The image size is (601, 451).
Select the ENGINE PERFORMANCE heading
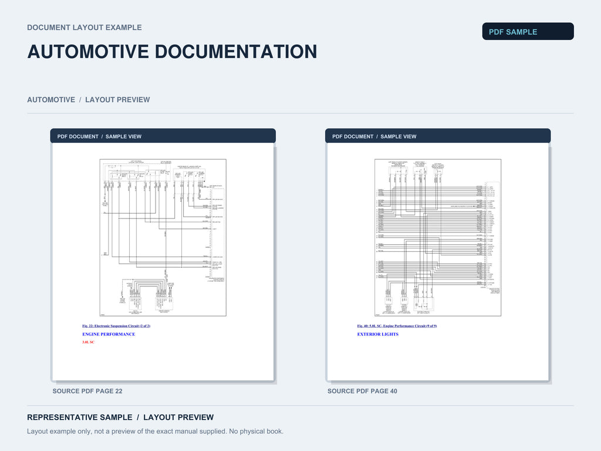point(109,334)
